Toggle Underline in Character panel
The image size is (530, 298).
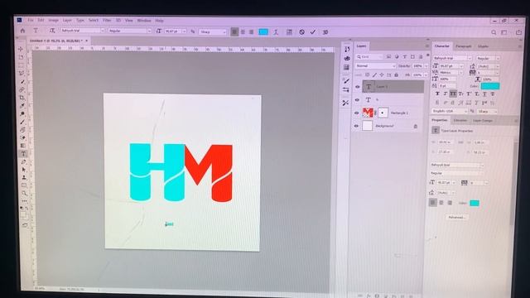(484, 94)
